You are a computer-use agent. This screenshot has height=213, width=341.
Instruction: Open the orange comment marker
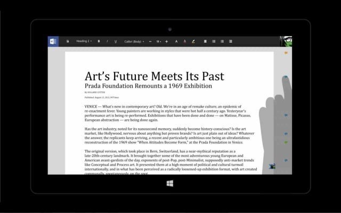click(286, 53)
